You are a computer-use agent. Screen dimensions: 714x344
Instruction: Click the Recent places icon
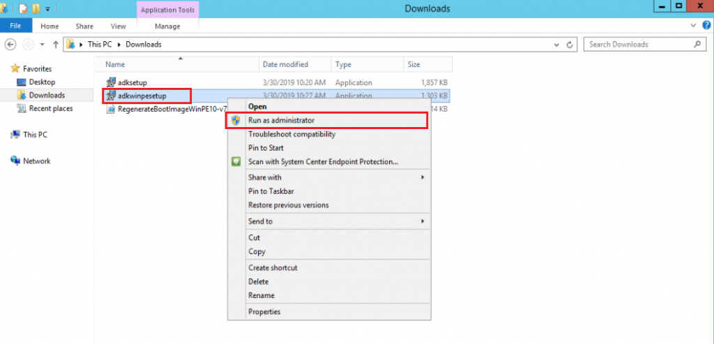(22, 108)
